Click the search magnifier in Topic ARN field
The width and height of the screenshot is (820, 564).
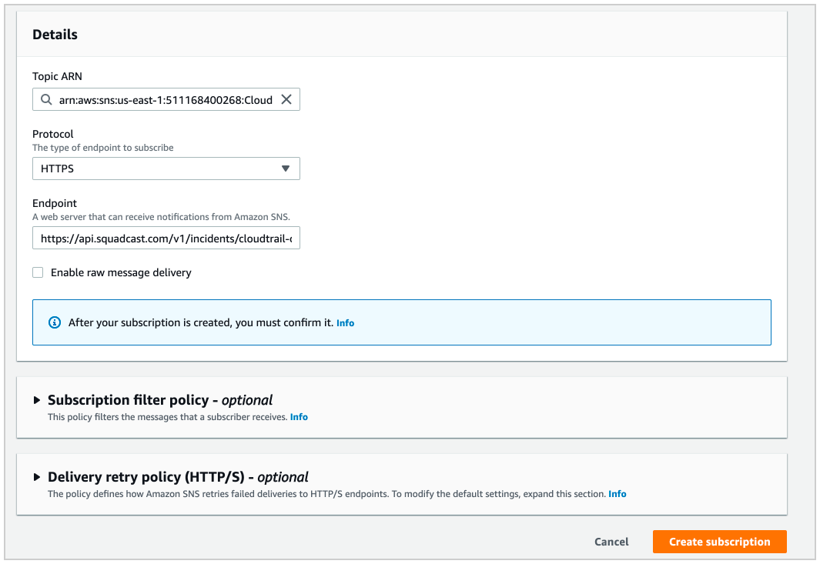point(46,99)
